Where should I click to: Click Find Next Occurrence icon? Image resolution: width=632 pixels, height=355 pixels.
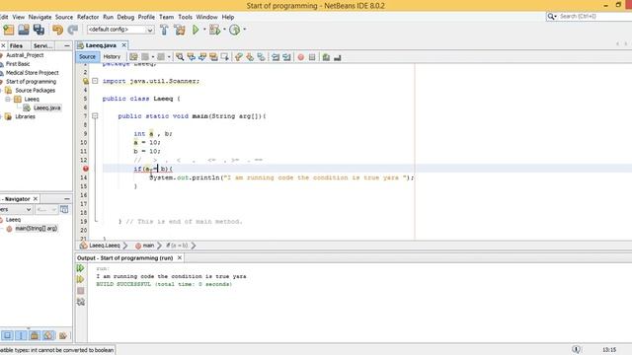[202, 57]
